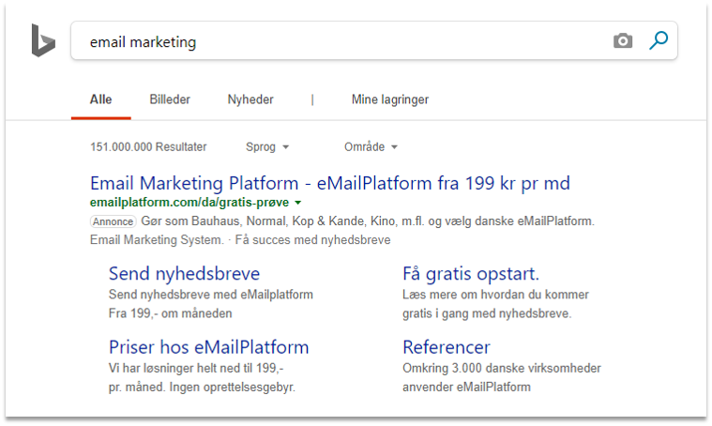
Task: Click 'Vi har løsninger helt ned til 199,-' text
Action: click(x=196, y=368)
